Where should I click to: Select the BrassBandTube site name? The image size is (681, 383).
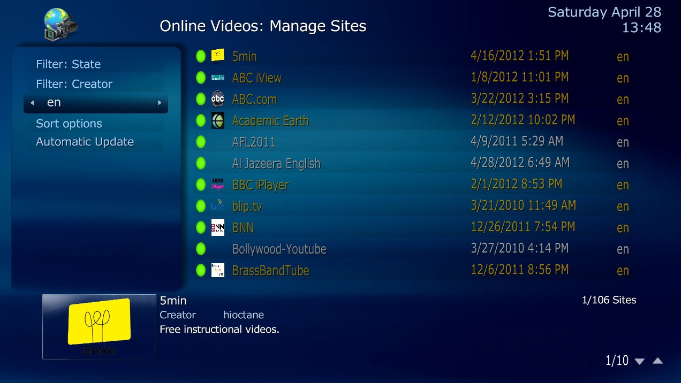point(270,270)
